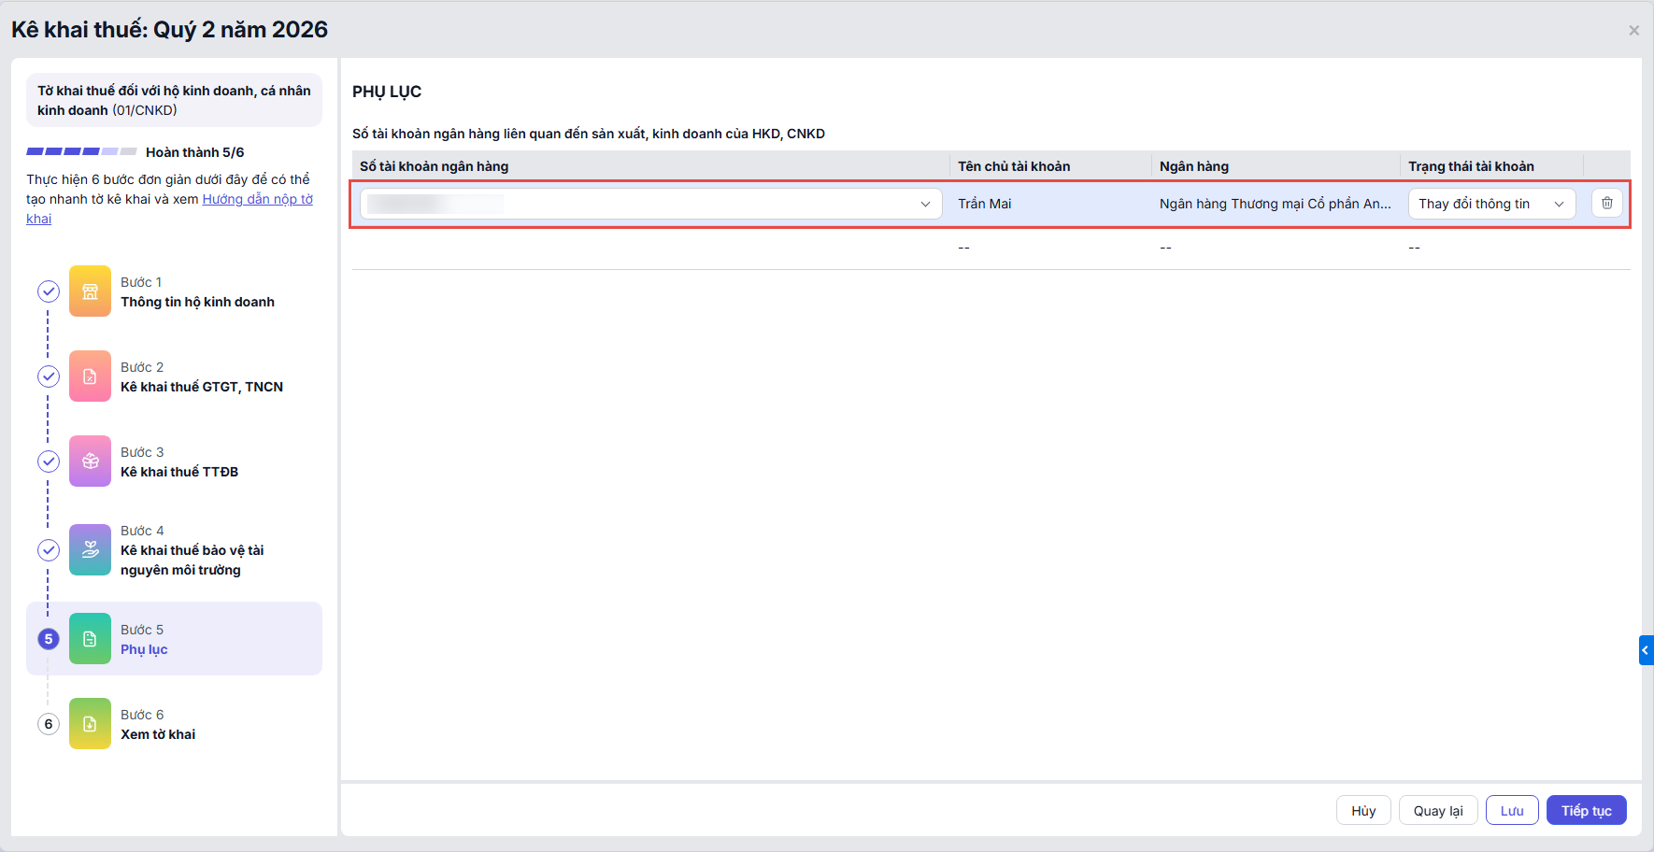This screenshot has width=1654, height=852.
Task: Click the Step 2 tax document icon
Action: pos(90,376)
